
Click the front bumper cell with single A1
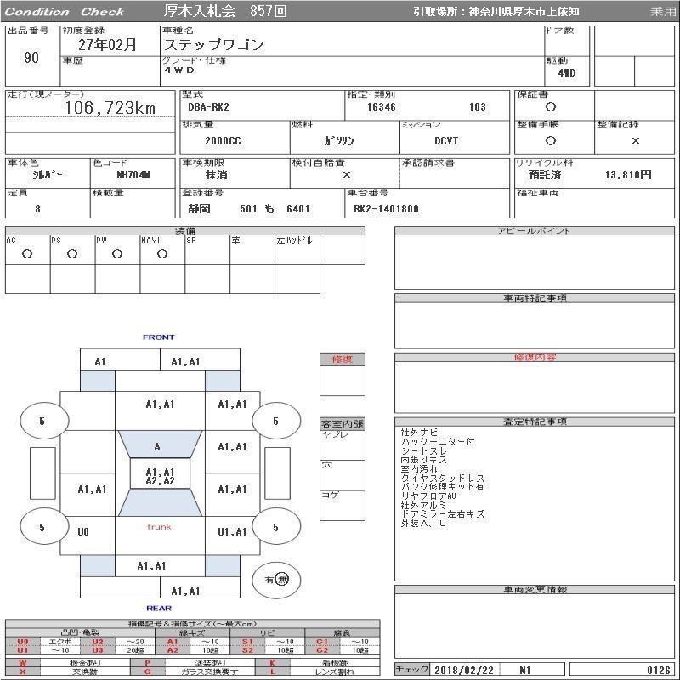tap(120, 361)
